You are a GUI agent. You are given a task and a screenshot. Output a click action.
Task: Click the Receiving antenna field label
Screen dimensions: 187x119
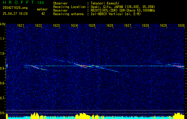[68, 14]
